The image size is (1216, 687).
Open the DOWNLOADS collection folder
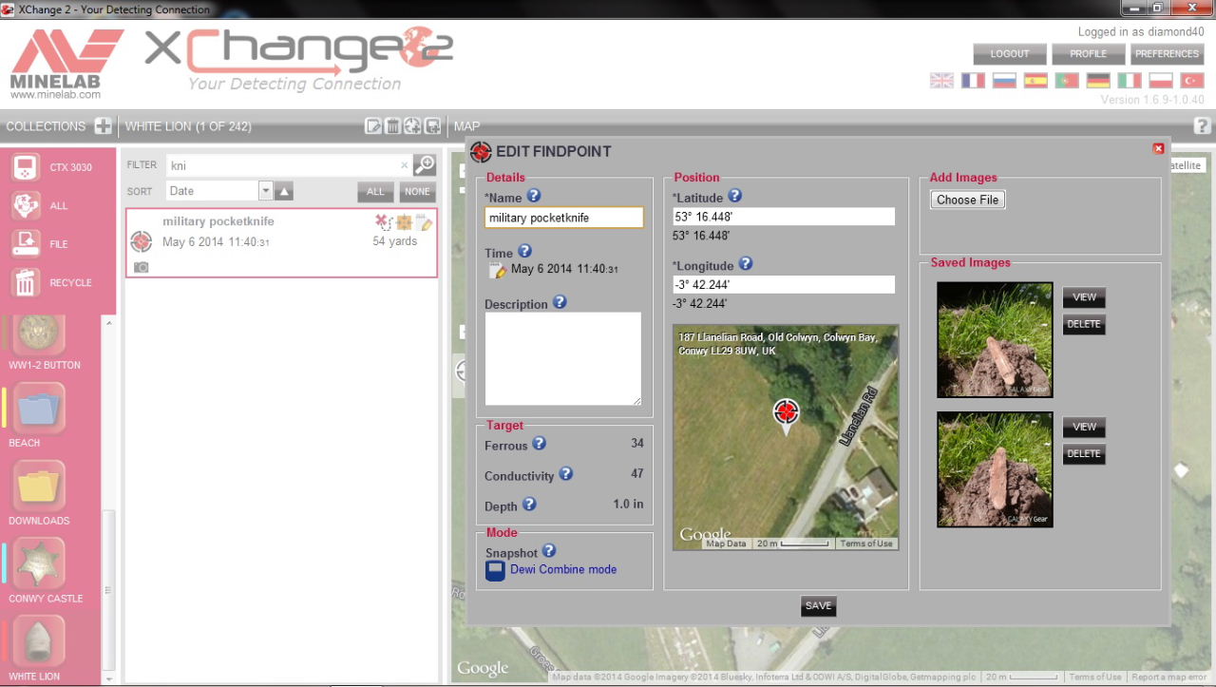coord(40,487)
